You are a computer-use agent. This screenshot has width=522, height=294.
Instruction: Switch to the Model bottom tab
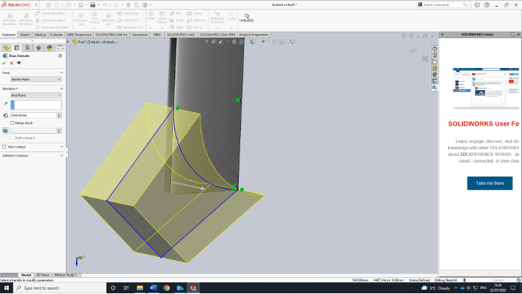click(26, 275)
